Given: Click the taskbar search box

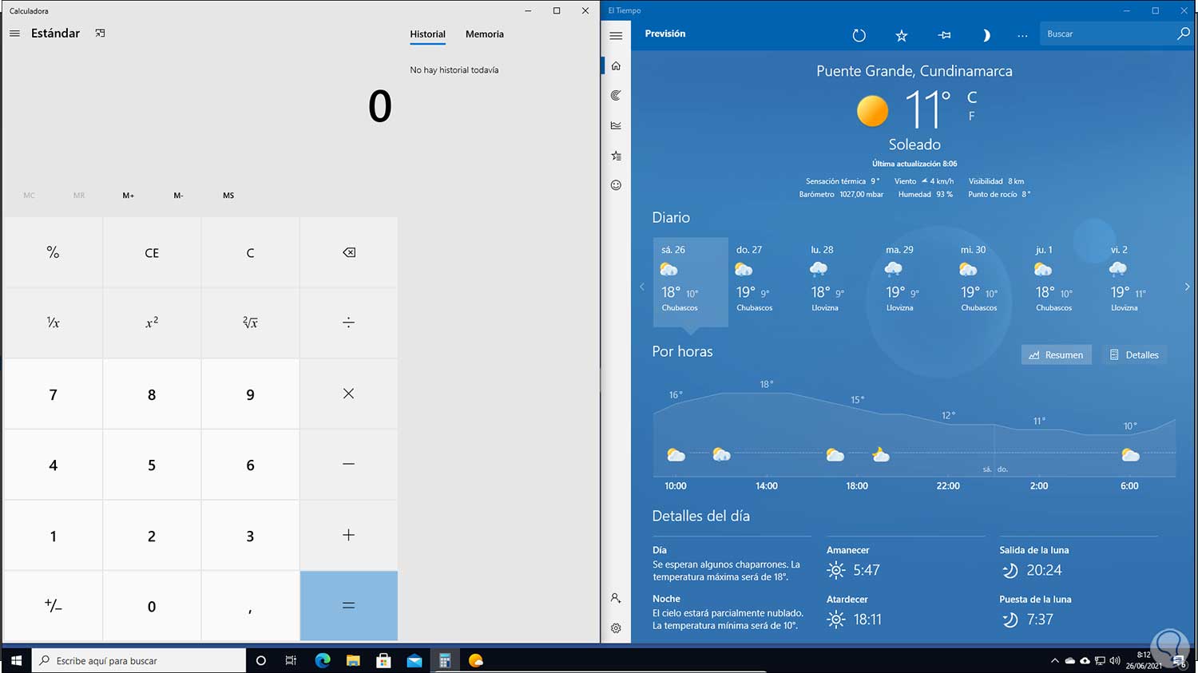Looking at the screenshot, I should [x=139, y=660].
